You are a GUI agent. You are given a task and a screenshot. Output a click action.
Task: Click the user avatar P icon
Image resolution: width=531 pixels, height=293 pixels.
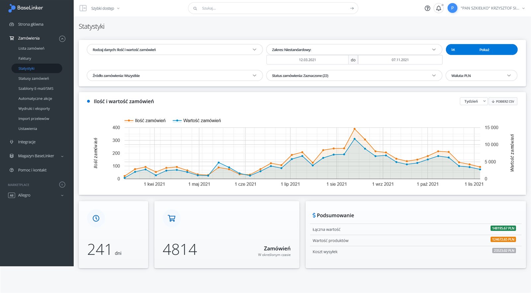452,8
